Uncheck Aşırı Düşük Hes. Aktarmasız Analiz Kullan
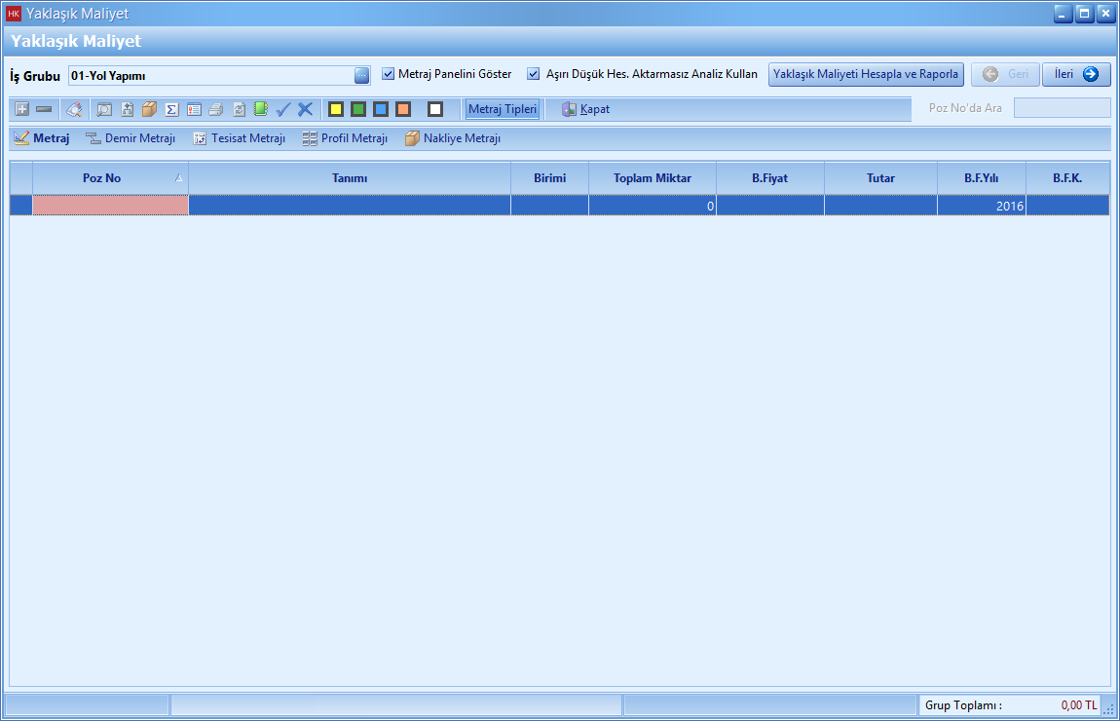The height and width of the screenshot is (721, 1120). click(x=534, y=74)
